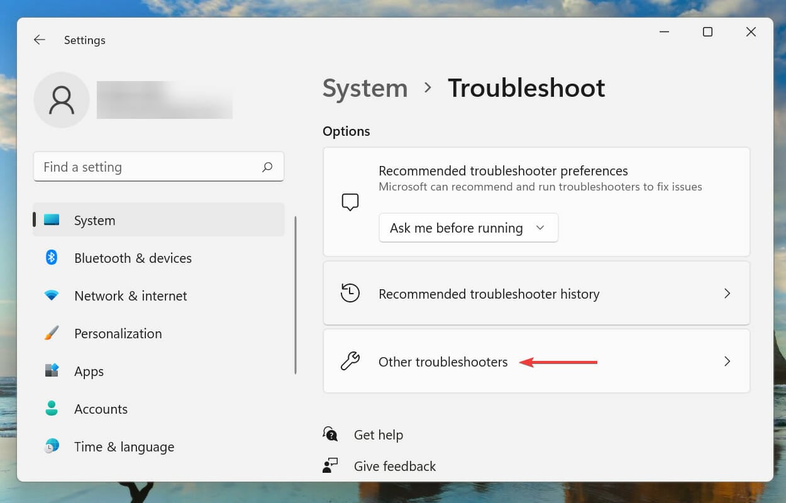Screen dimensions: 786x503
Task: Click the Options section heading
Action: click(x=346, y=131)
